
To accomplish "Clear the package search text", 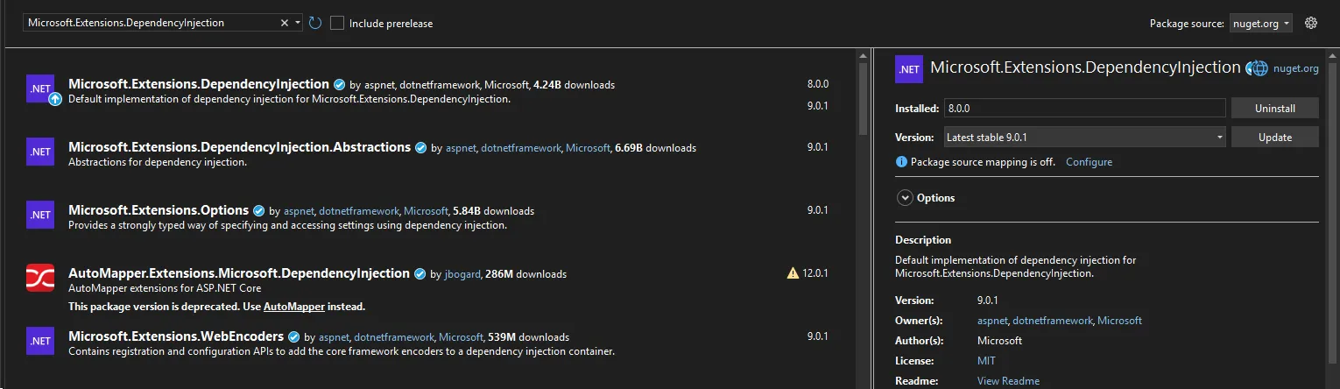I will coord(285,23).
